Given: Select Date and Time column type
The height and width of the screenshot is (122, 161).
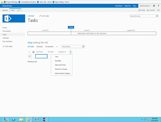Looking at the screenshot, I should pyautogui.click(x=60, y=65).
